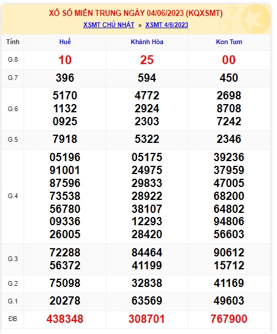
Task: Select Kon Tum G.4 number 68200
Action: click(x=229, y=196)
